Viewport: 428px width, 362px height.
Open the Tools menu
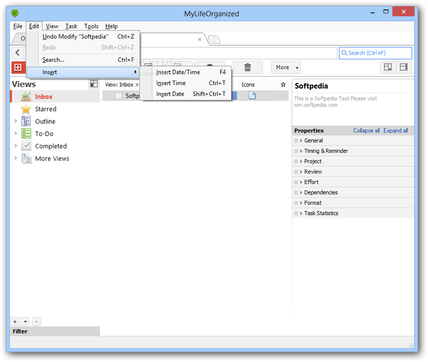tap(91, 26)
